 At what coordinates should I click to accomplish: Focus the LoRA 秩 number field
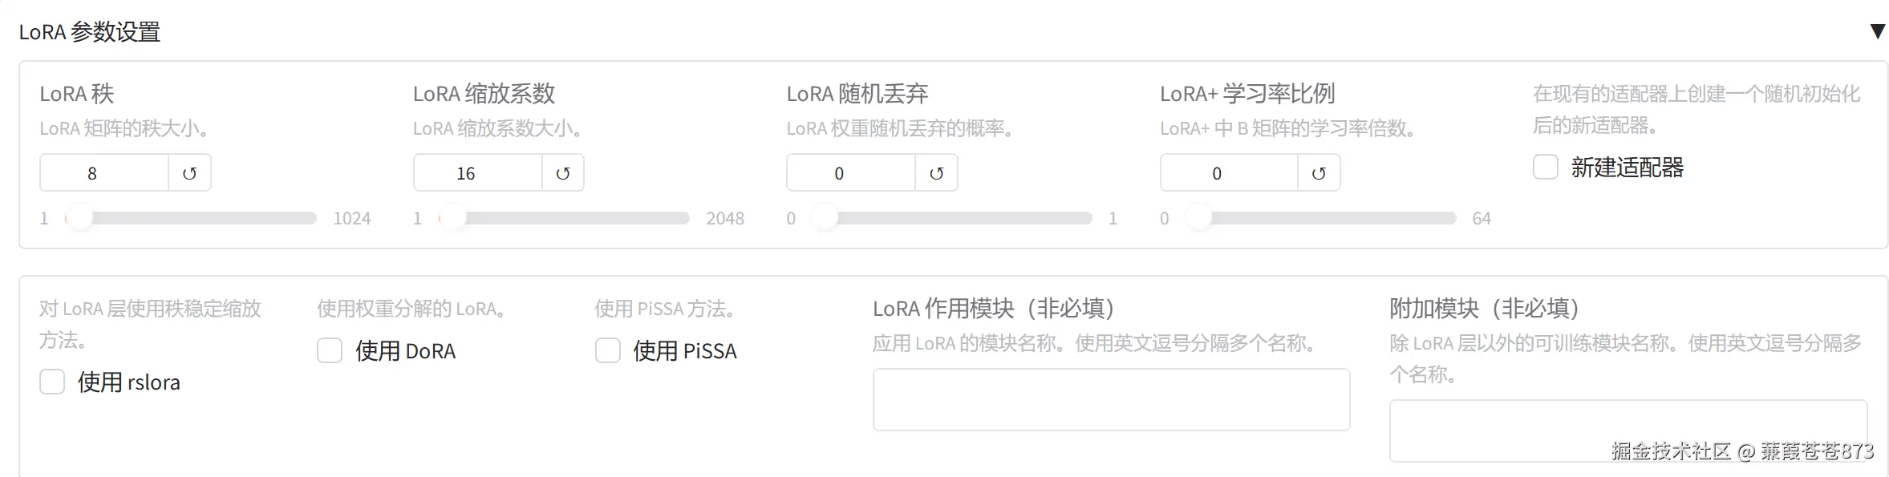pos(104,173)
